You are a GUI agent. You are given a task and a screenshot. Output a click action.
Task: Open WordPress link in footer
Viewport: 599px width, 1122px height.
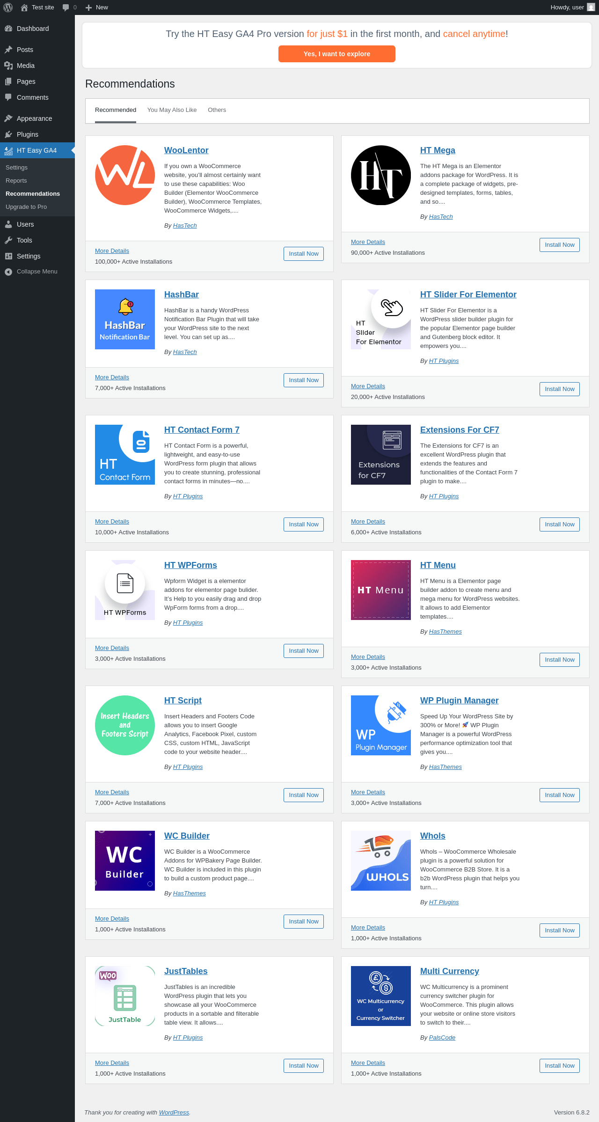click(174, 1113)
